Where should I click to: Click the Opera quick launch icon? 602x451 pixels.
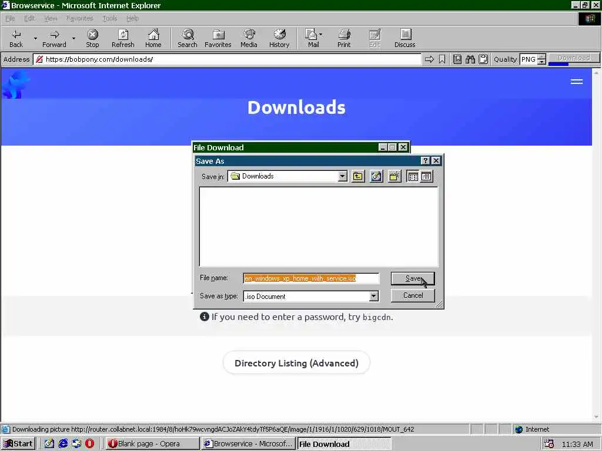coord(89,443)
